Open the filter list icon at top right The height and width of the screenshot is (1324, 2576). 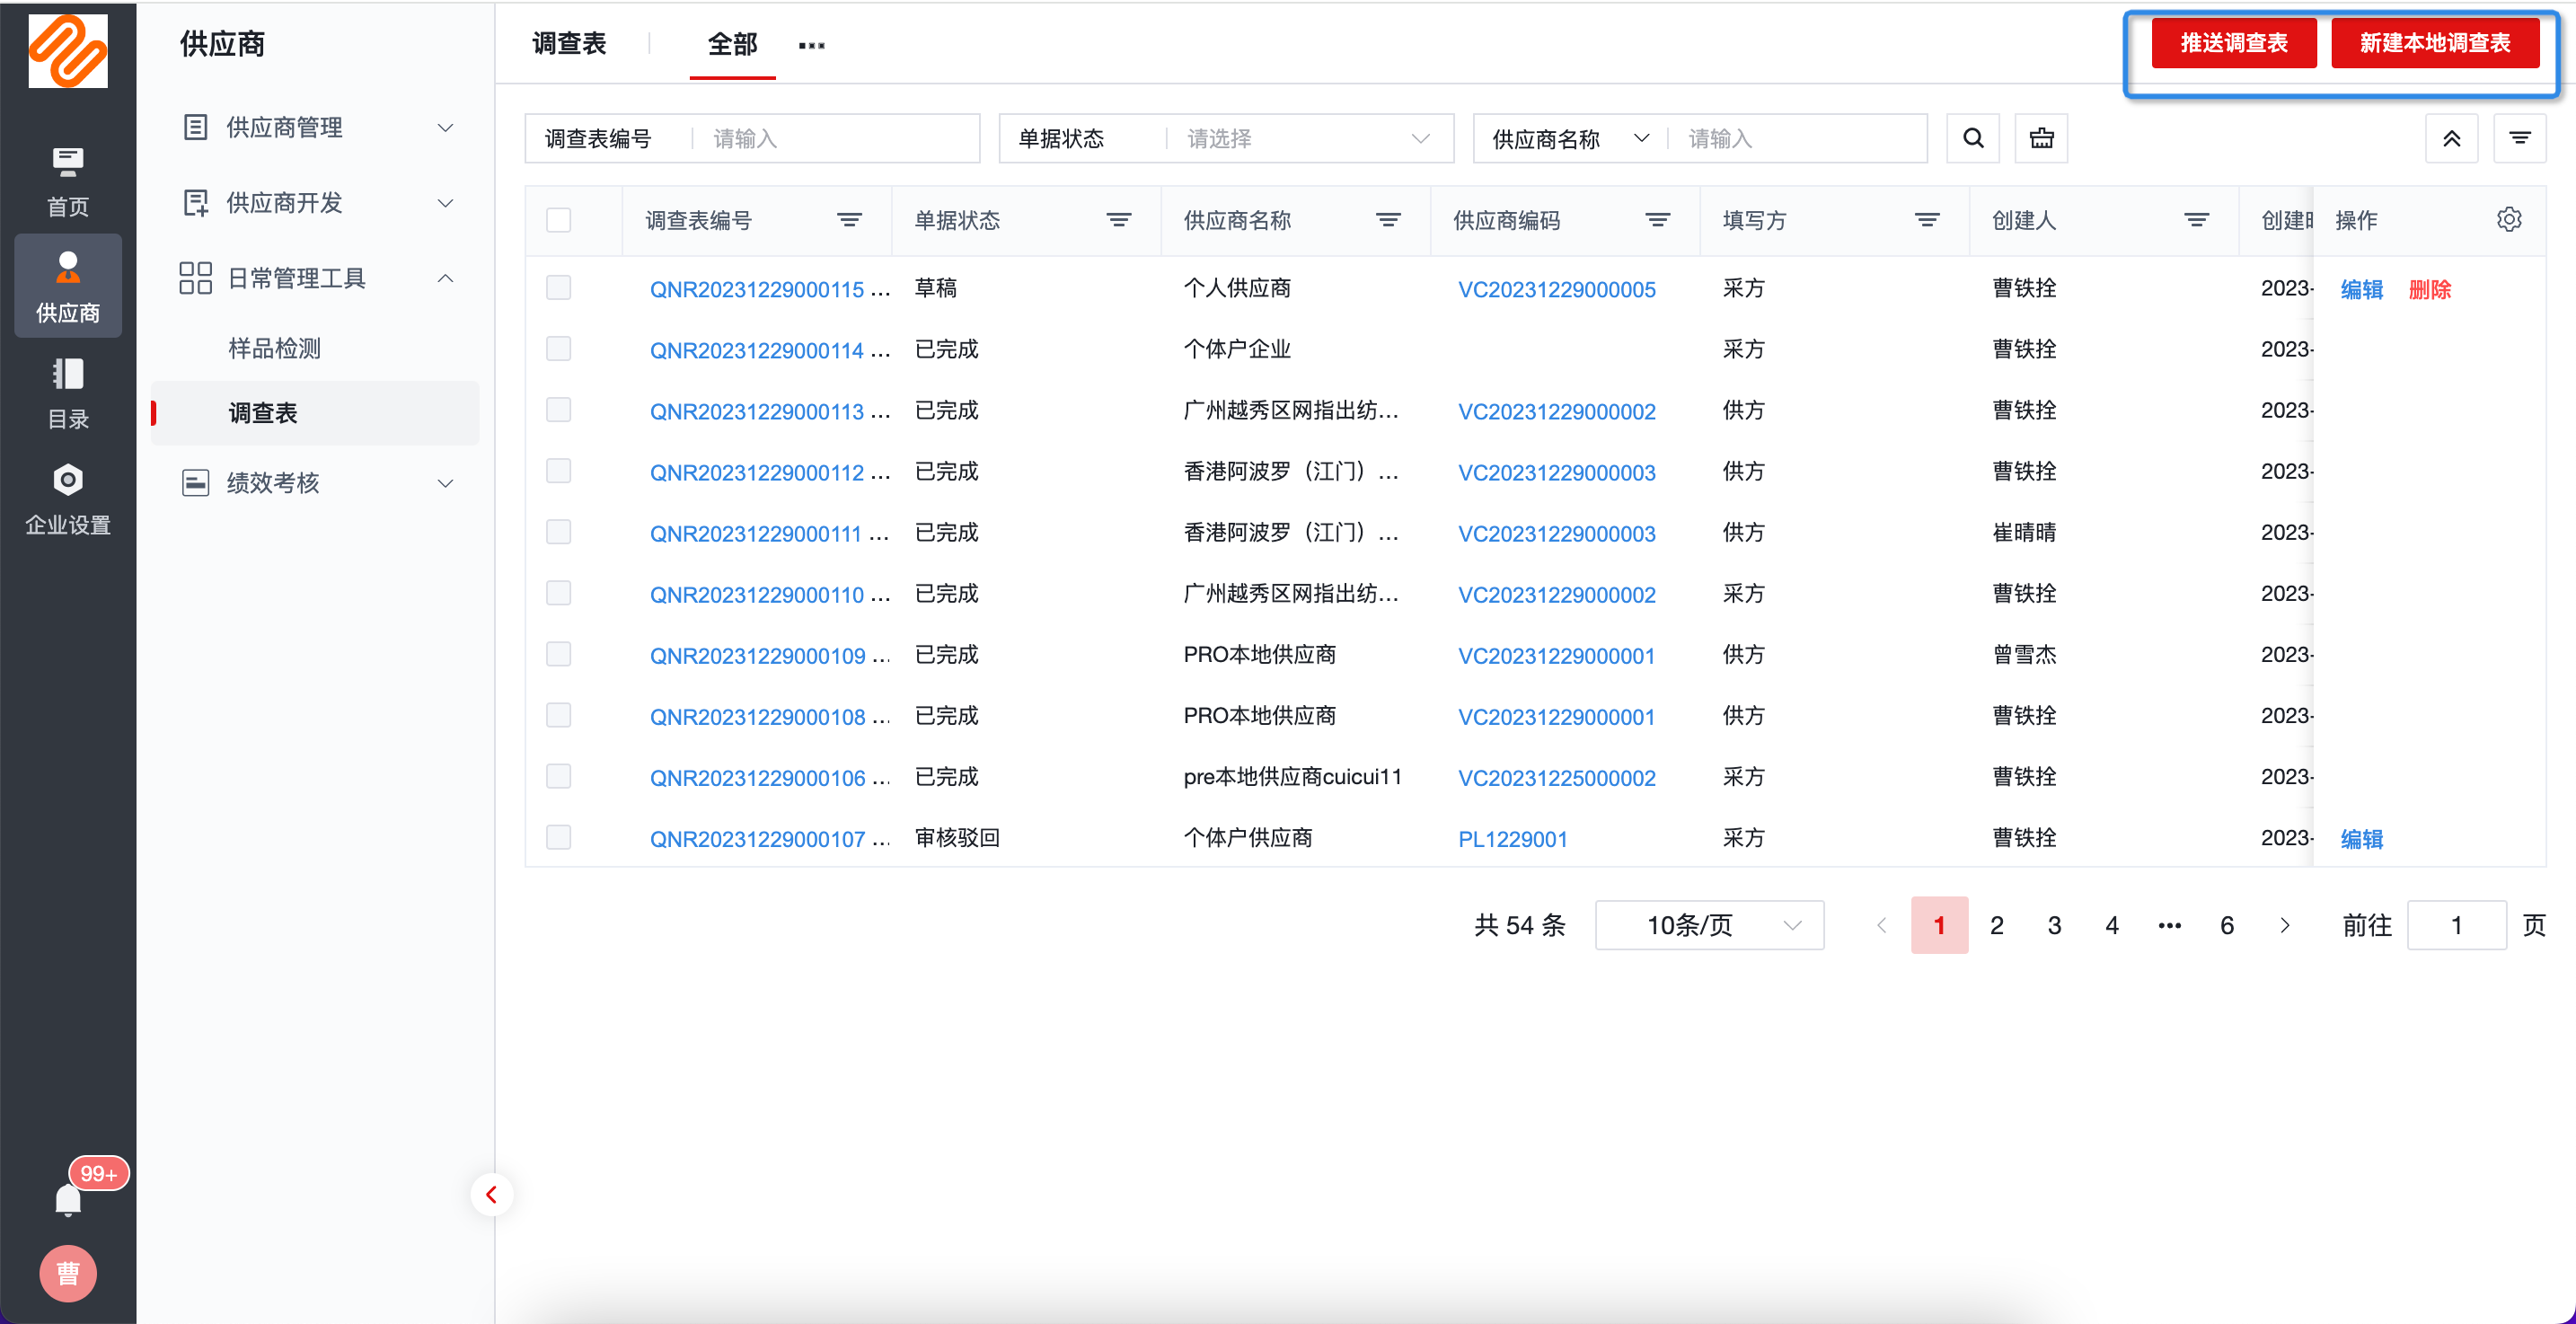pyautogui.click(x=2519, y=138)
